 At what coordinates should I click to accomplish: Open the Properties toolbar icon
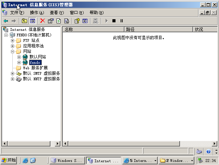(51, 21)
